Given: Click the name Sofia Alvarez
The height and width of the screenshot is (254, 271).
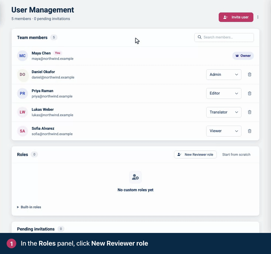Looking at the screenshot, I should pos(43,129).
